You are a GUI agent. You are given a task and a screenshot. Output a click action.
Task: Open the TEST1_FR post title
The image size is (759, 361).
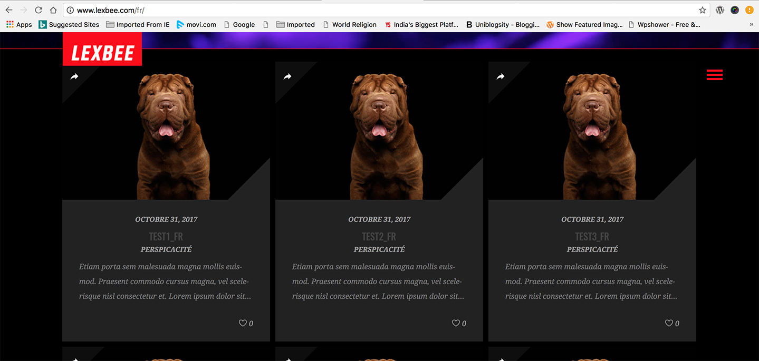166,237
